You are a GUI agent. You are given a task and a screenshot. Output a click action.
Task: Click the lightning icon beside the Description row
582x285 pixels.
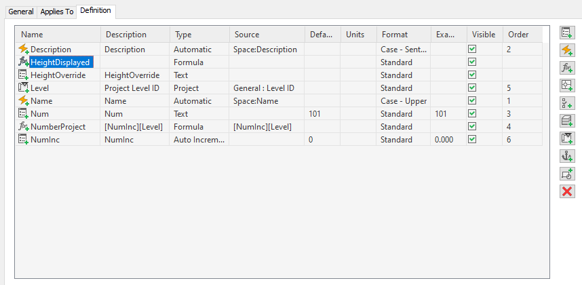pos(24,50)
